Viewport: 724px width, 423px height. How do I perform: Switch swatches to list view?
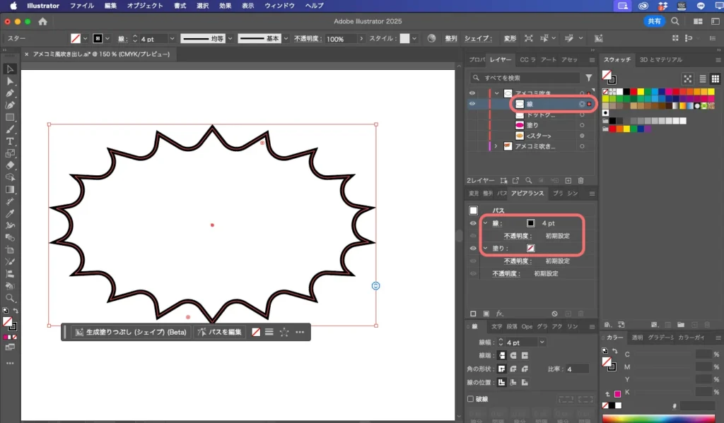pyautogui.click(x=702, y=79)
